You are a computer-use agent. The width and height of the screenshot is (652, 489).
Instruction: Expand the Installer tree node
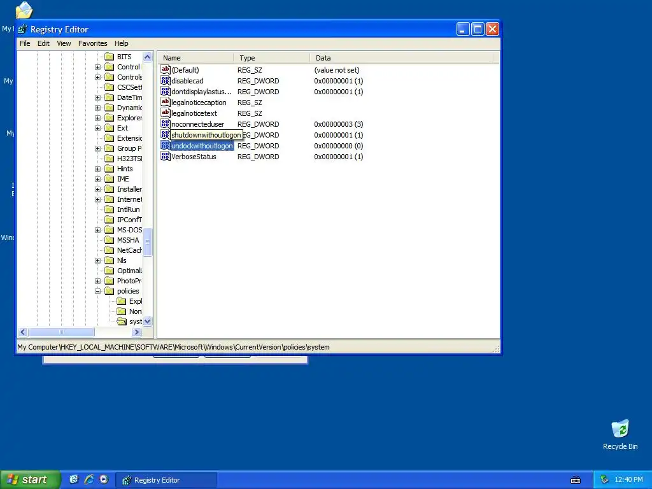coord(97,189)
